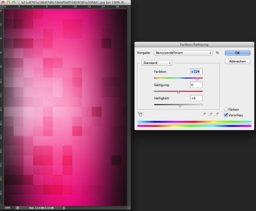This screenshot has height=211, width=256.
Task: Select the first eyedropper tool
Action: [204, 114]
